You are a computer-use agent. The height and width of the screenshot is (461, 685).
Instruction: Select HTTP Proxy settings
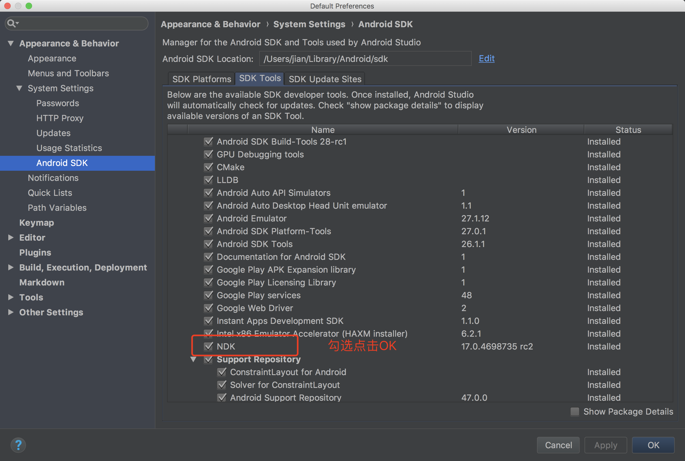(x=60, y=118)
